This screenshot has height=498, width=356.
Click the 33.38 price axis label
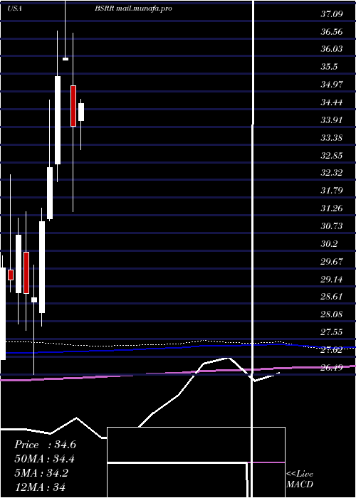pos(332,138)
